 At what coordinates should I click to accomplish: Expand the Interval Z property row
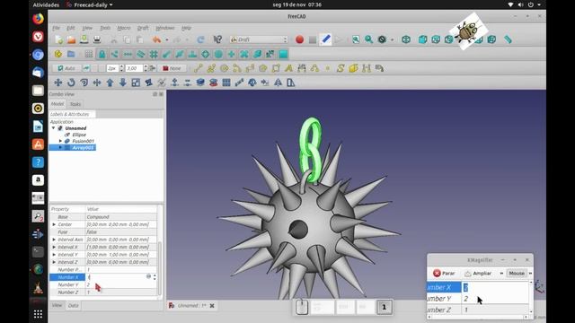click(54, 262)
